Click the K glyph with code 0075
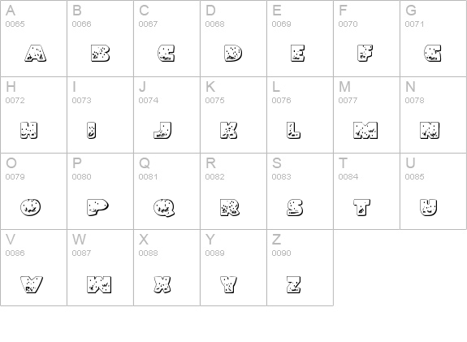This screenshot has width=467, height=342. pyautogui.click(x=234, y=115)
